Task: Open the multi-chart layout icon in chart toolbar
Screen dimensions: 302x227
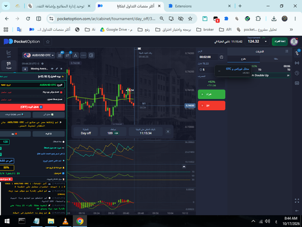Action: coord(91,55)
